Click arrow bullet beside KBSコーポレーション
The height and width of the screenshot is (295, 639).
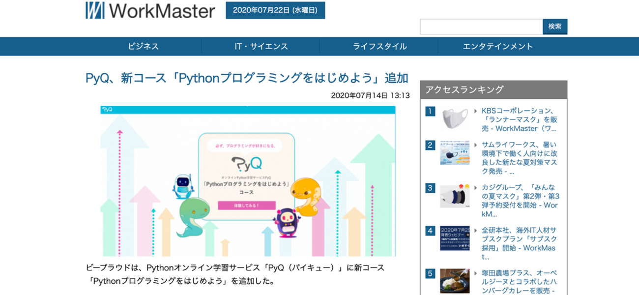click(476, 111)
